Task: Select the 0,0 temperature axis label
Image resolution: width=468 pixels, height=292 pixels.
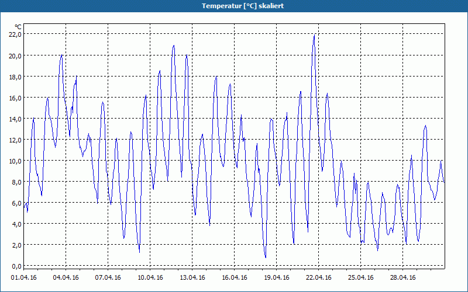Action: (17, 266)
